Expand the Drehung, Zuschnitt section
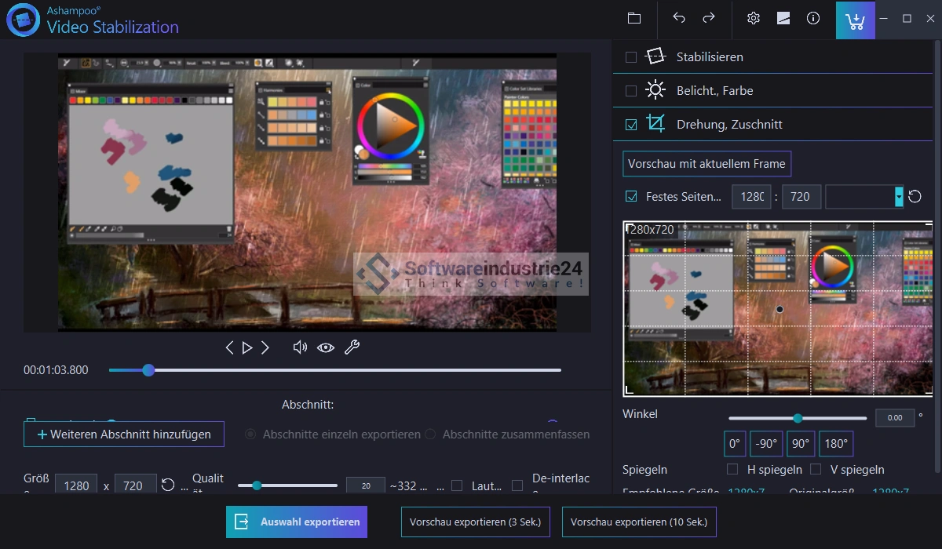The height and width of the screenshot is (549, 942). [x=729, y=125]
